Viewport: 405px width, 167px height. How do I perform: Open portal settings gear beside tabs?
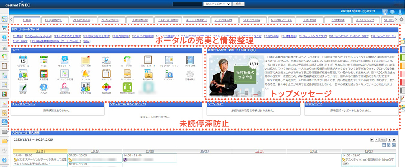coord(401,19)
